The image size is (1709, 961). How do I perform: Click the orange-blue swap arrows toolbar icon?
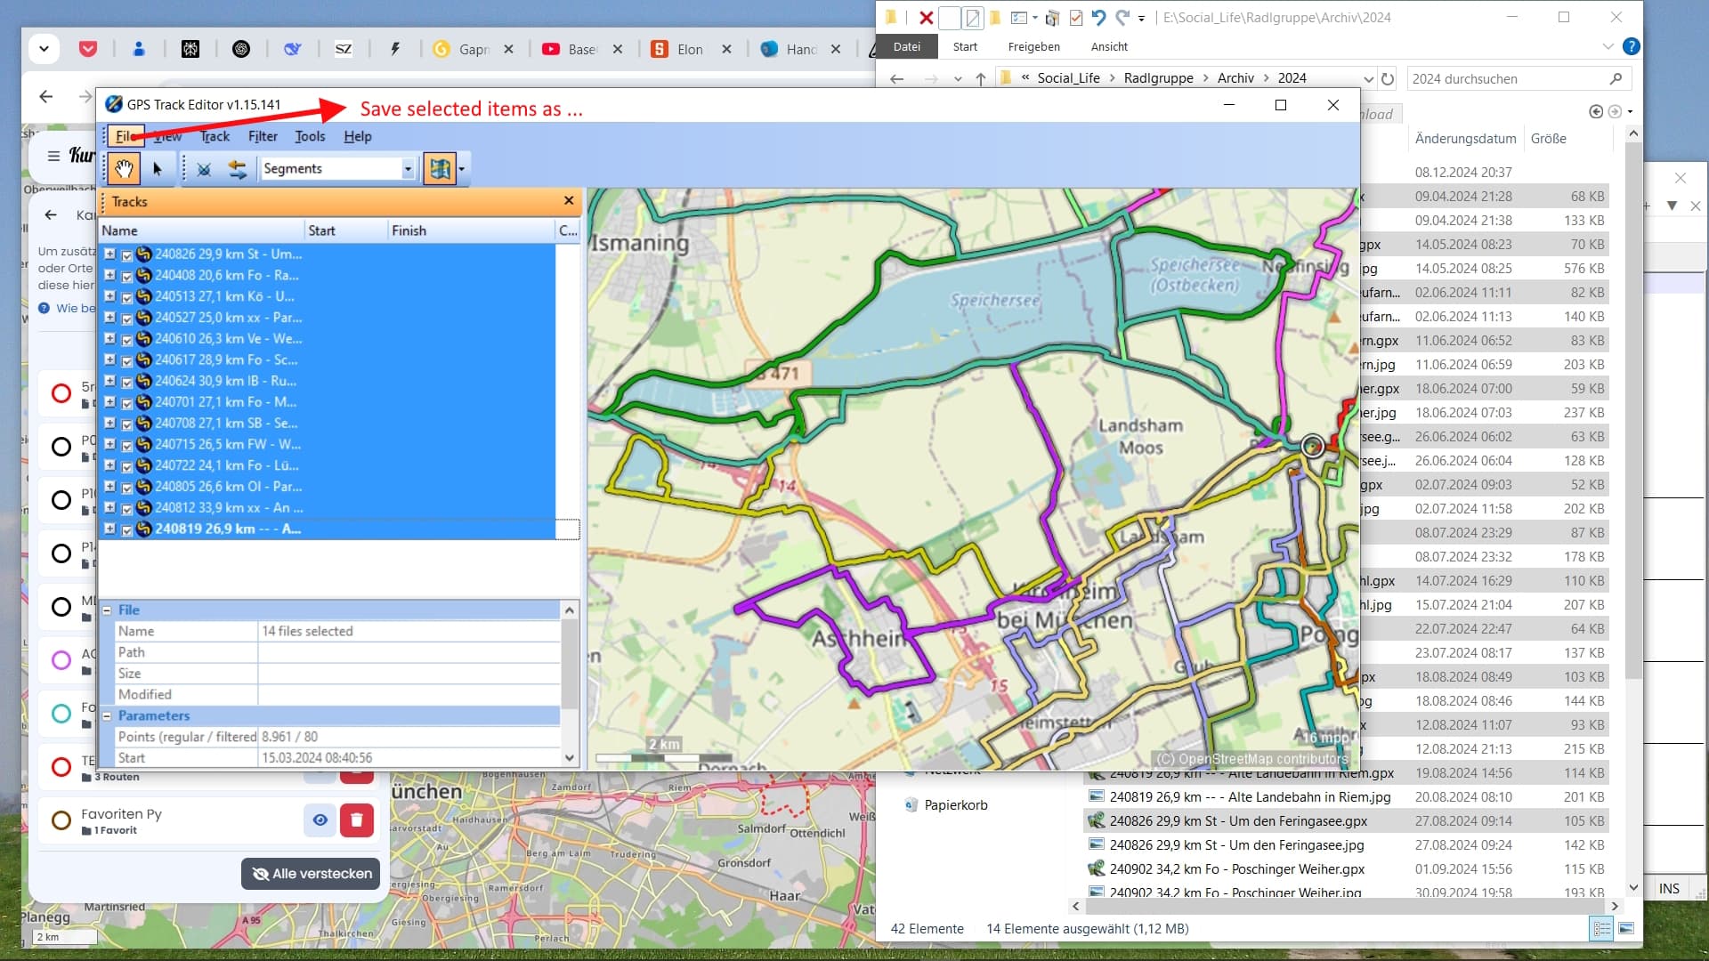pyautogui.click(x=237, y=168)
